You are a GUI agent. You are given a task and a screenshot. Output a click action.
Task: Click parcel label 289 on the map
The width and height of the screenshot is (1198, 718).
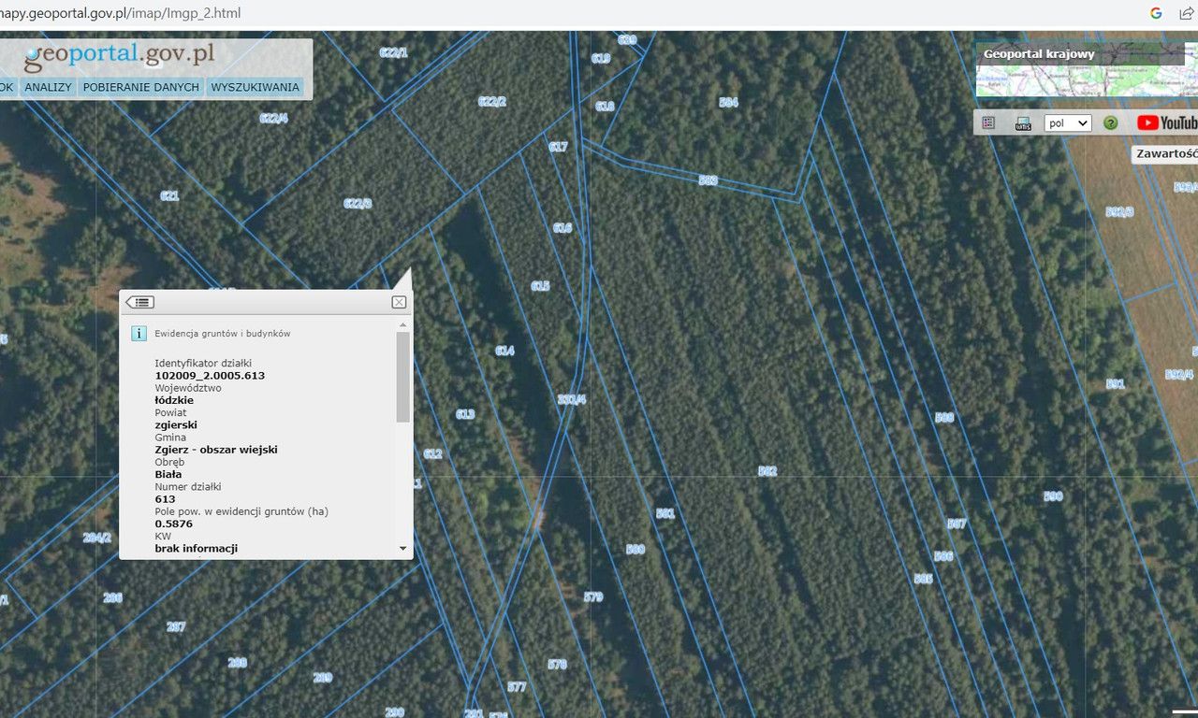322,678
